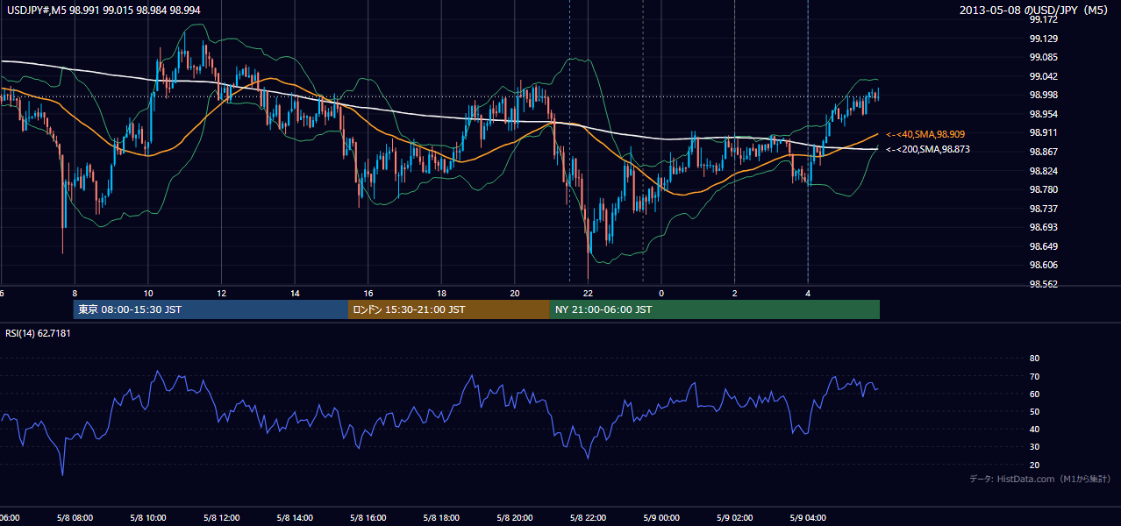Image resolution: width=1121 pixels, height=526 pixels.
Task: Click the 5/8 20:00 date axis label
Action: [x=515, y=518]
